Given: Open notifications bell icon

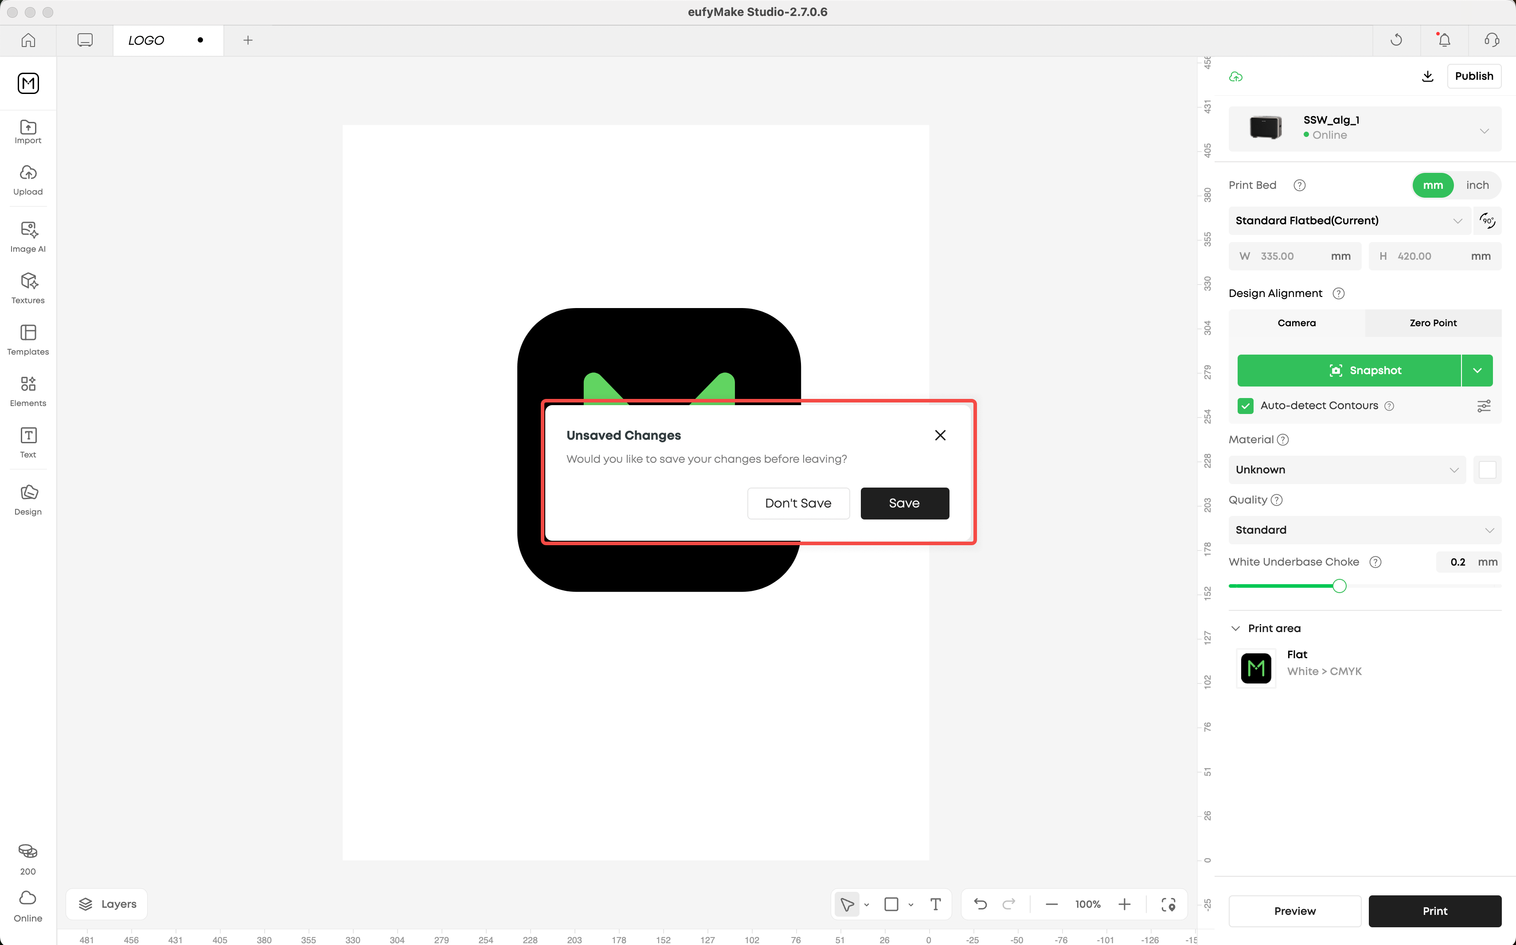Looking at the screenshot, I should click(1444, 40).
